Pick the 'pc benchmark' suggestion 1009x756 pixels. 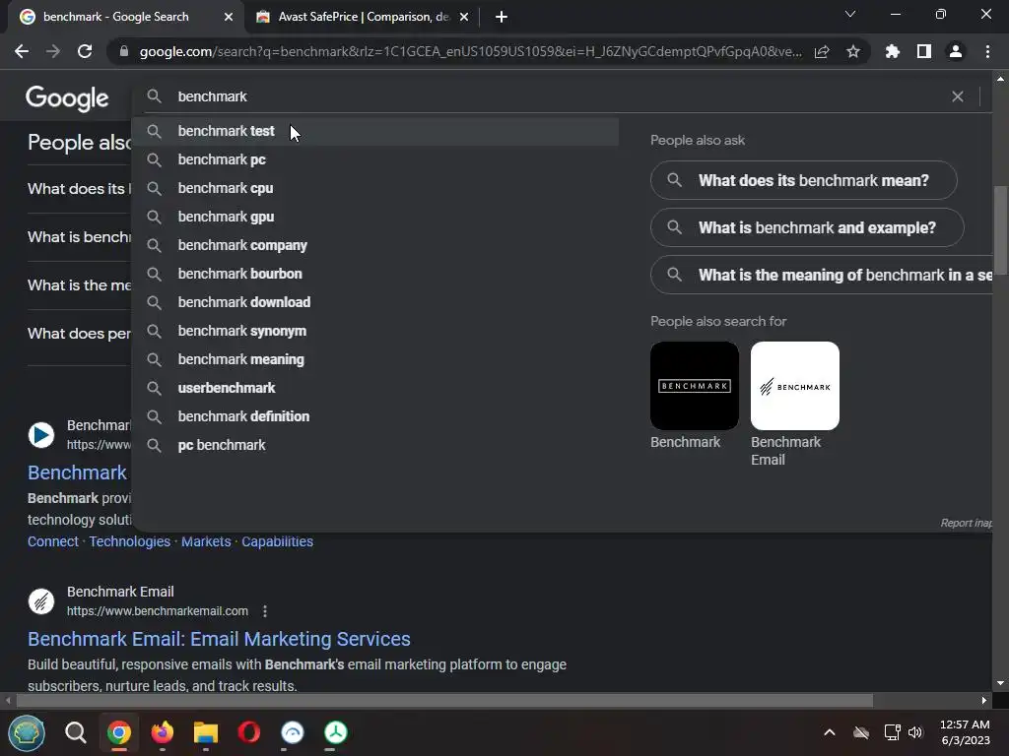[x=375, y=445]
